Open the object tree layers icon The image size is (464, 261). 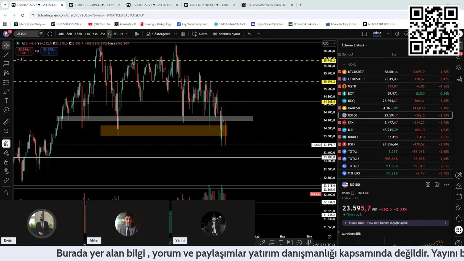459,67
